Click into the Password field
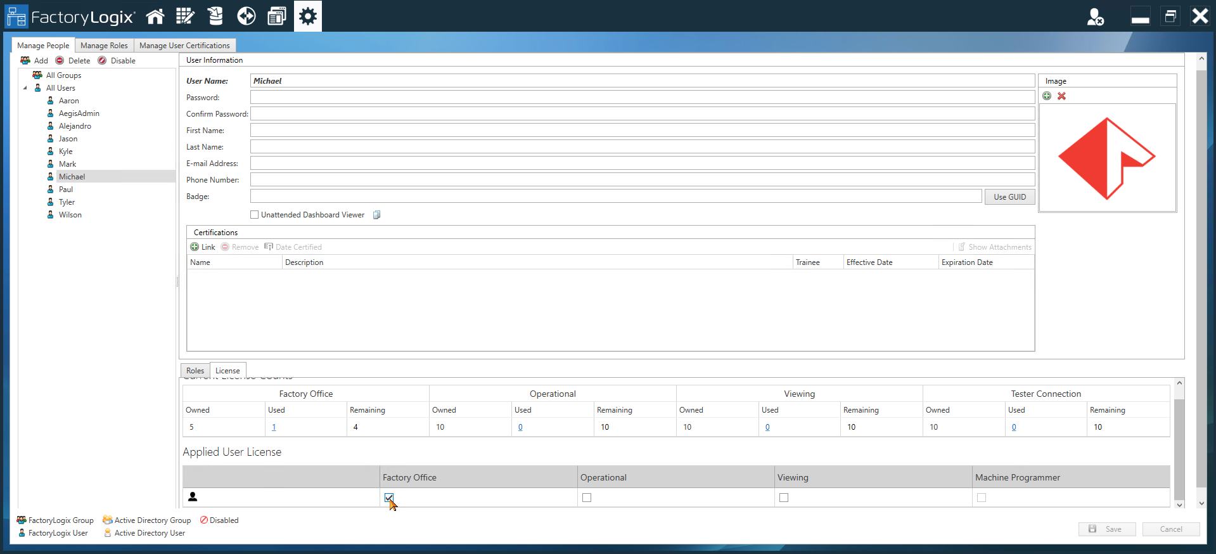Screen dimensions: 1216x554 [x=642, y=98]
